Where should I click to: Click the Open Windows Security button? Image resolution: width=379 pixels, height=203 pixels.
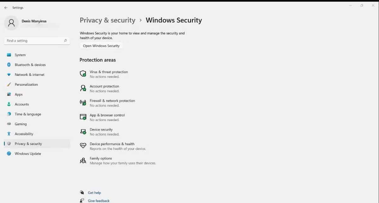click(101, 46)
